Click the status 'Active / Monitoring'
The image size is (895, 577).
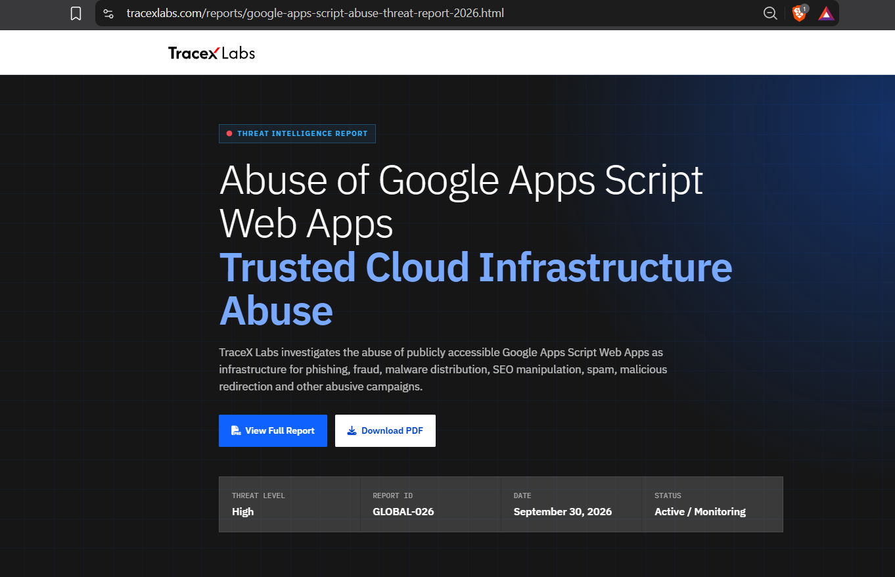point(700,511)
